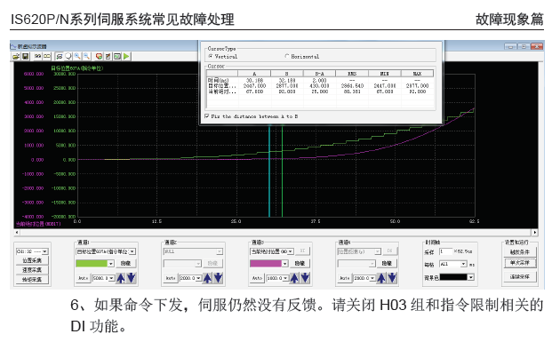Click the sampling multiplier input field
Viewport: 560px width, 342px height.
point(445,251)
